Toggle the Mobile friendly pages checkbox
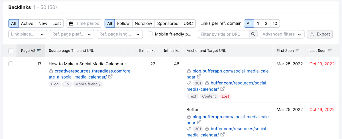Viewport: 342px width, 139px height. pyautogui.click(x=150, y=34)
